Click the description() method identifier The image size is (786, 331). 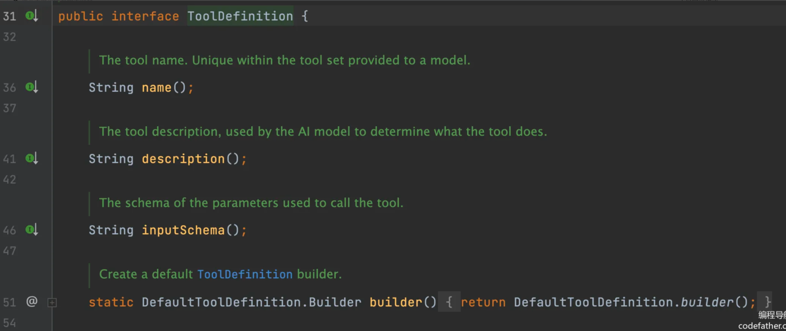point(183,159)
